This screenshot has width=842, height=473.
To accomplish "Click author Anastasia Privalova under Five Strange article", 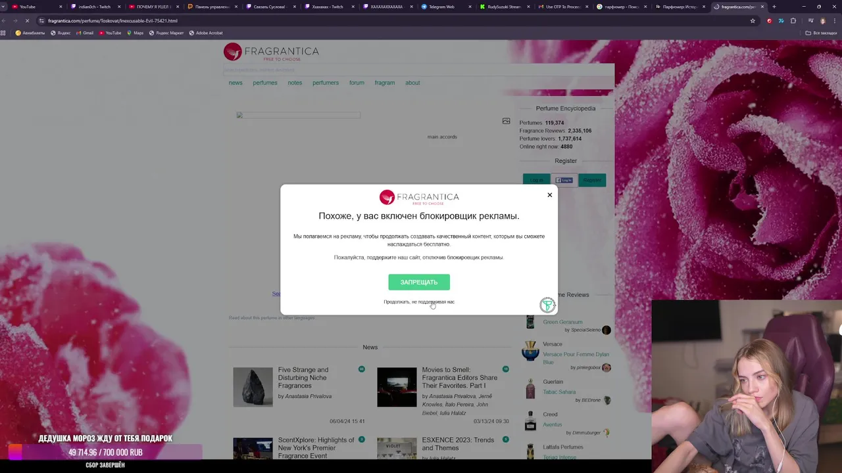I will pos(309,396).
